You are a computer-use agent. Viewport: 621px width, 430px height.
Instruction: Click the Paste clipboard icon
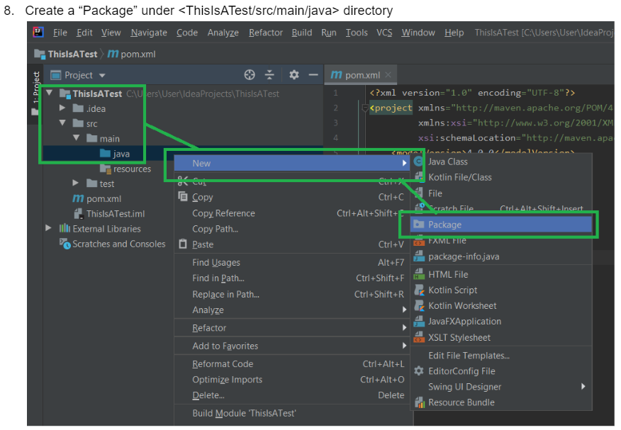click(x=183, y=244)
